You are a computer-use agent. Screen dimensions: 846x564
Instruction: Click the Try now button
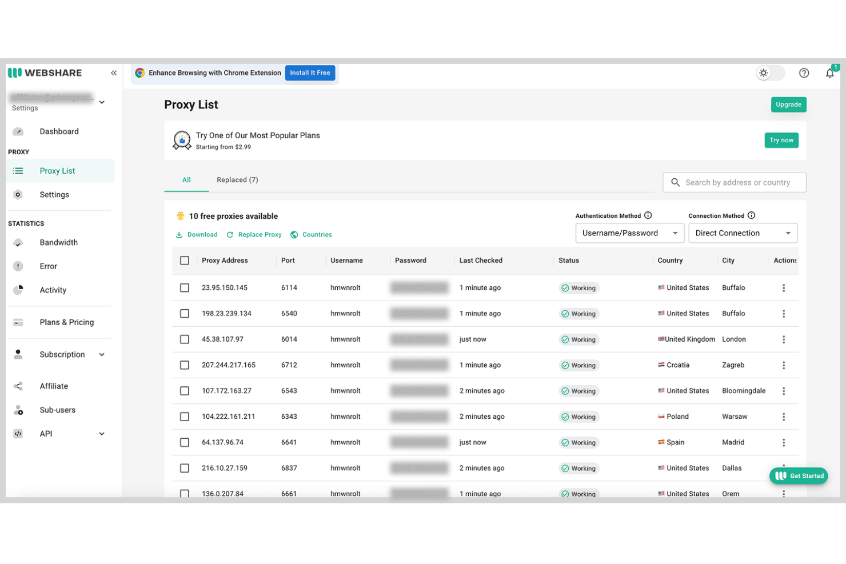click(x=781, y=140)
